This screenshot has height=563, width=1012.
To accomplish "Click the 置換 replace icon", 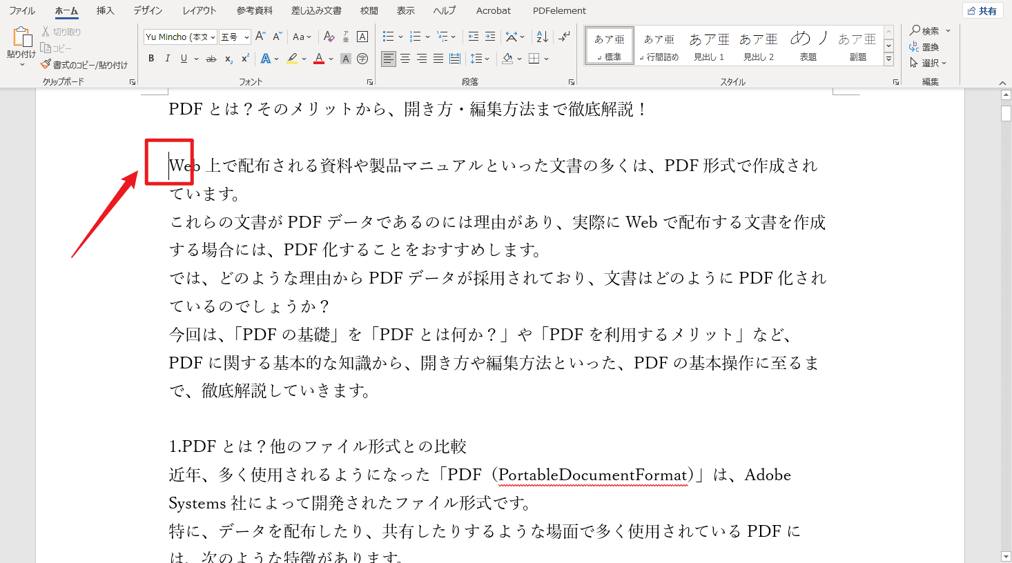I will pyautogui.click(x=924, y=47).
